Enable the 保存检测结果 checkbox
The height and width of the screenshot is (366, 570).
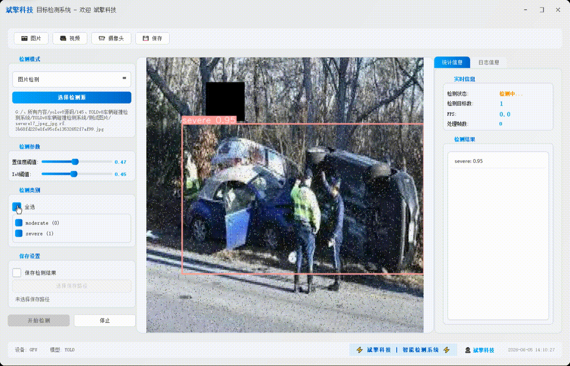pos(17,273)
